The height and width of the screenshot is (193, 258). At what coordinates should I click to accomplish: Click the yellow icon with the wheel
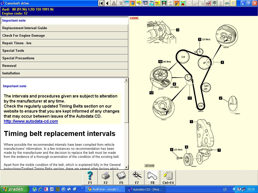point(139,3)
